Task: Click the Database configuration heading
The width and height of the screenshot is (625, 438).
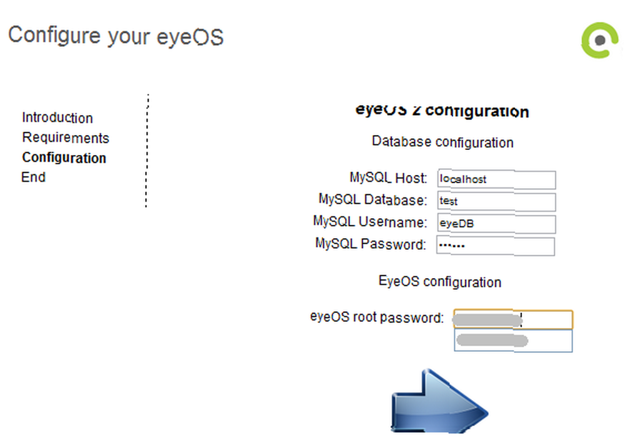Action: coord(442,142)
